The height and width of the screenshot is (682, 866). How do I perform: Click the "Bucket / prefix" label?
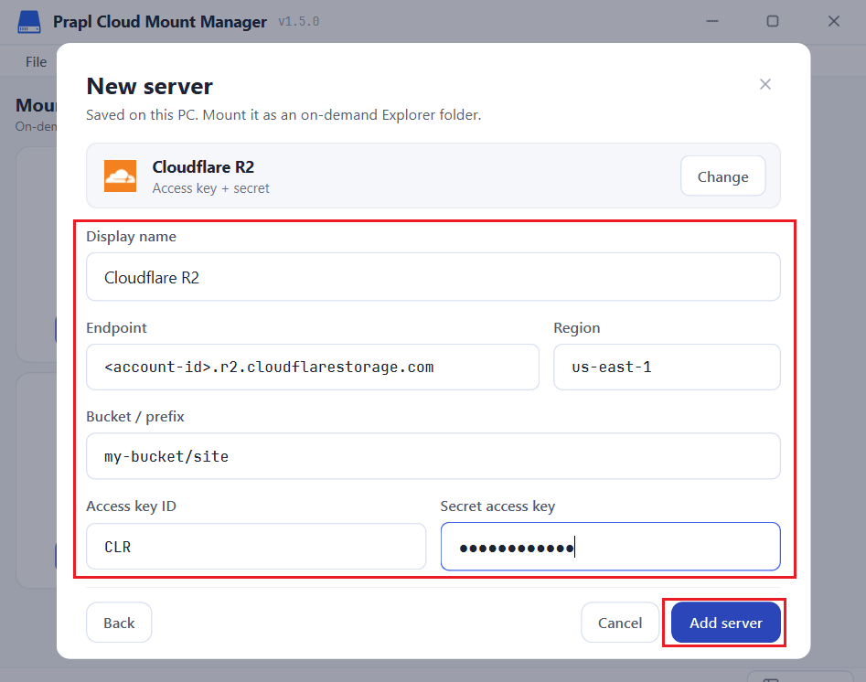coord(135,416)
